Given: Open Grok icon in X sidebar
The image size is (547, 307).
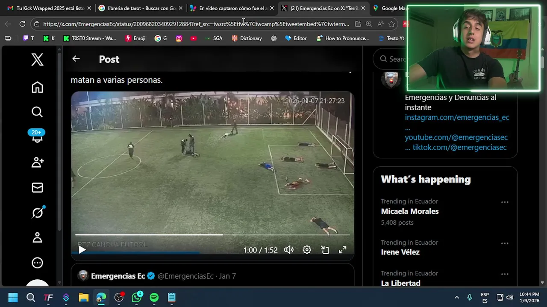Looking at the screenshot, I should point(38,212).
